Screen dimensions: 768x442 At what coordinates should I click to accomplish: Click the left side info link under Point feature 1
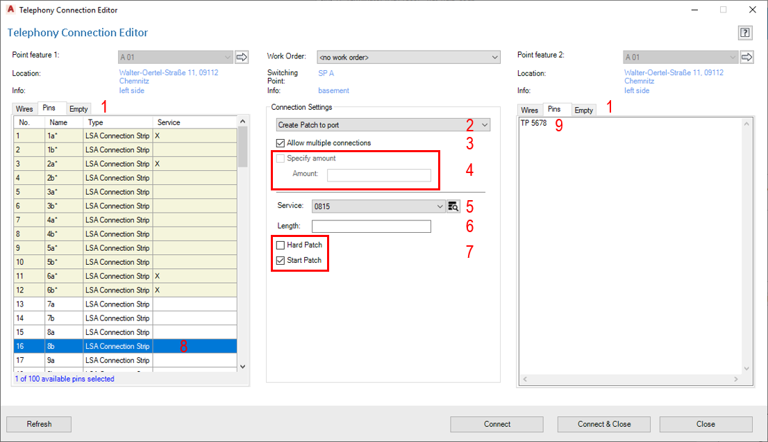pyautogui.click(x=132, y=90)
